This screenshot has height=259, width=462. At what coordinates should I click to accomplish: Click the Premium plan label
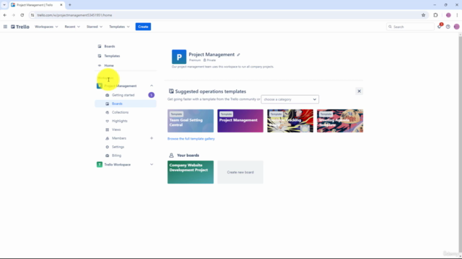195,60
